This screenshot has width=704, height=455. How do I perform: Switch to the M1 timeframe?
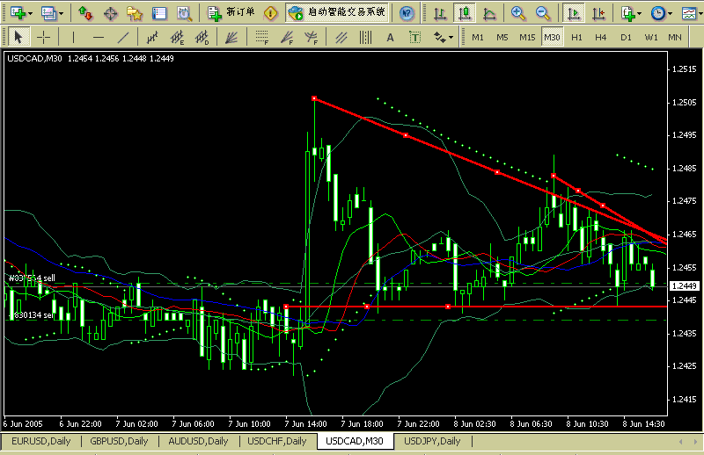coord(478,38)
